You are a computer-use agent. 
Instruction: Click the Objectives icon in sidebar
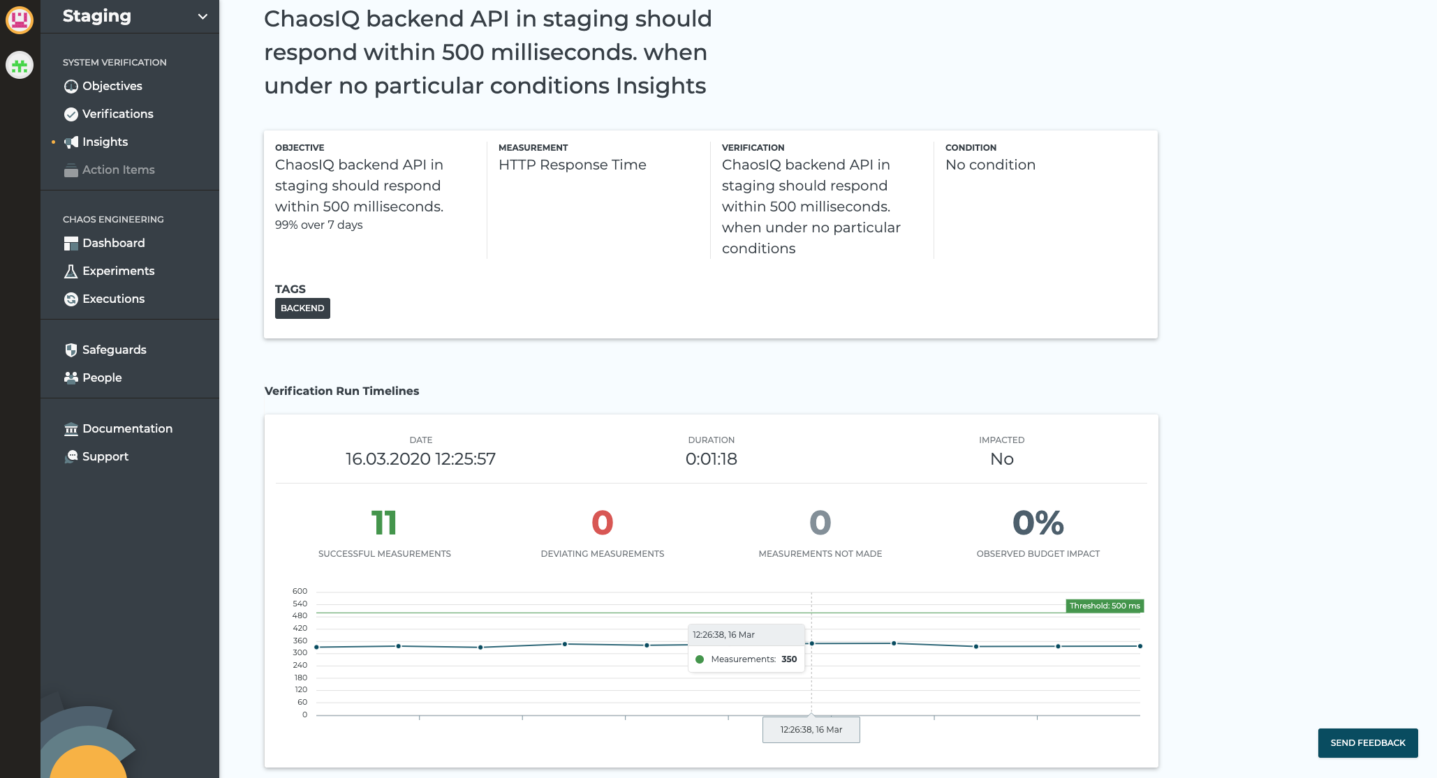tap(71, 87)
